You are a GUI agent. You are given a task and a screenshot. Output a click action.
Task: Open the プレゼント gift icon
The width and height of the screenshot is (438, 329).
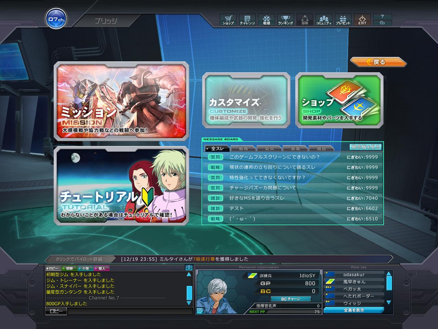[343, 20]
